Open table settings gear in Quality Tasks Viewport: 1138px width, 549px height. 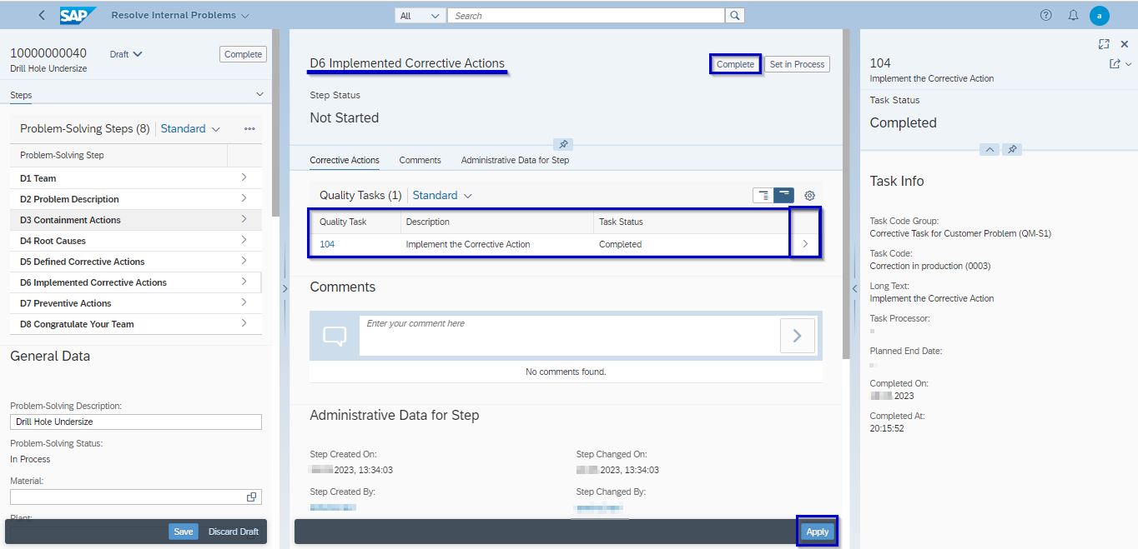click(x=808, y=195)
